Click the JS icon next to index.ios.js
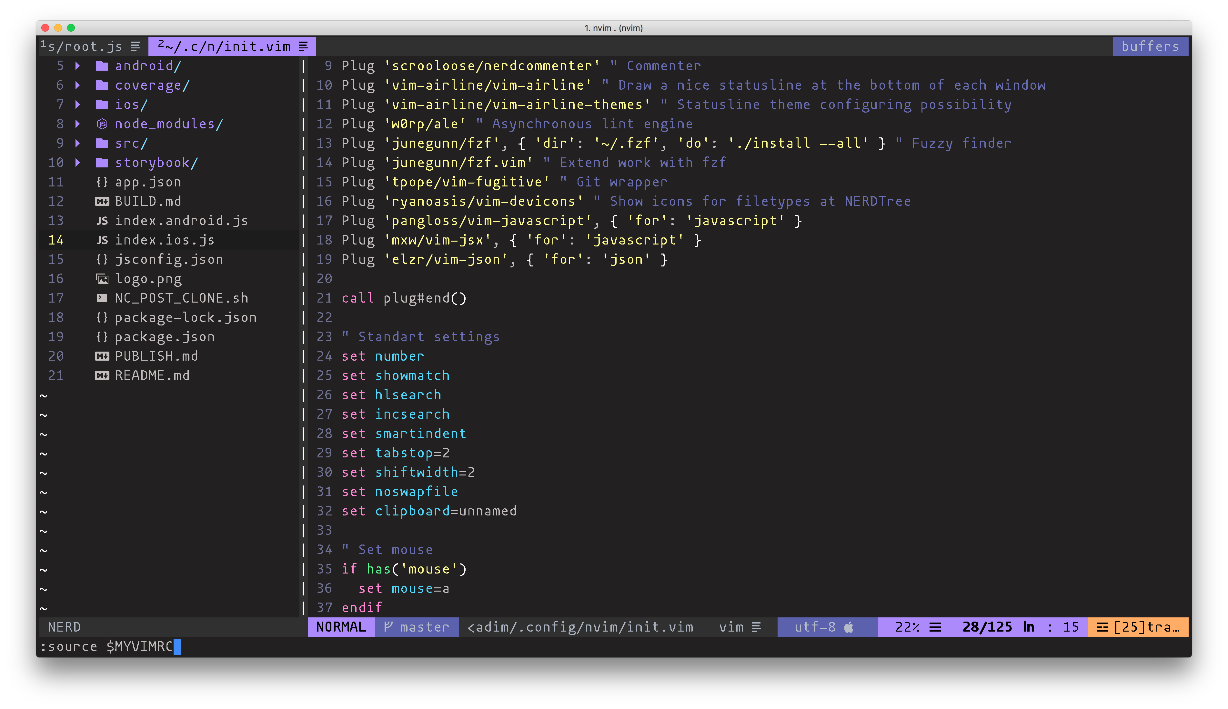This screenshot has height=709, width=1228. (102, 240)
